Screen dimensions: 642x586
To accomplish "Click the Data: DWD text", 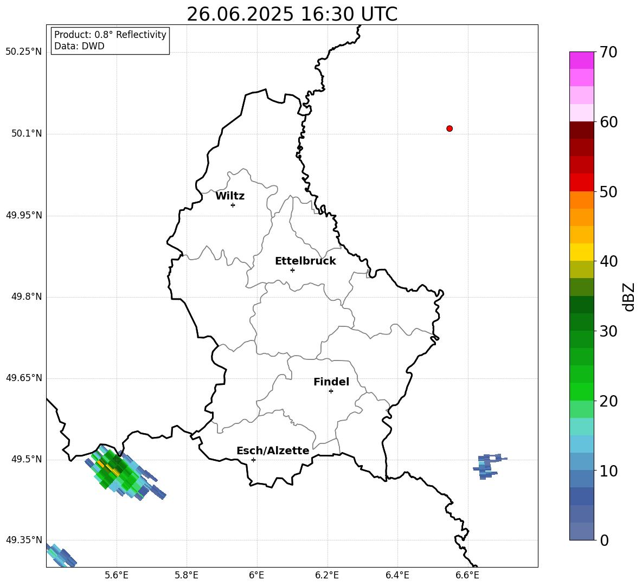I will [x=79, y=46].
